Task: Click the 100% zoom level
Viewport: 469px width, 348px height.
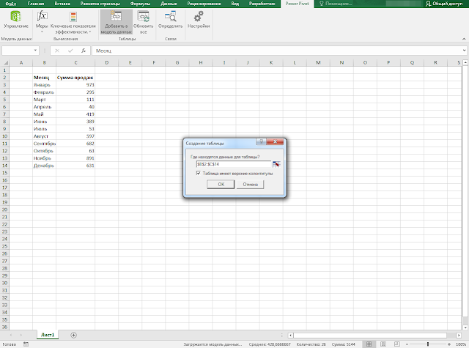Action: [461, 344]
